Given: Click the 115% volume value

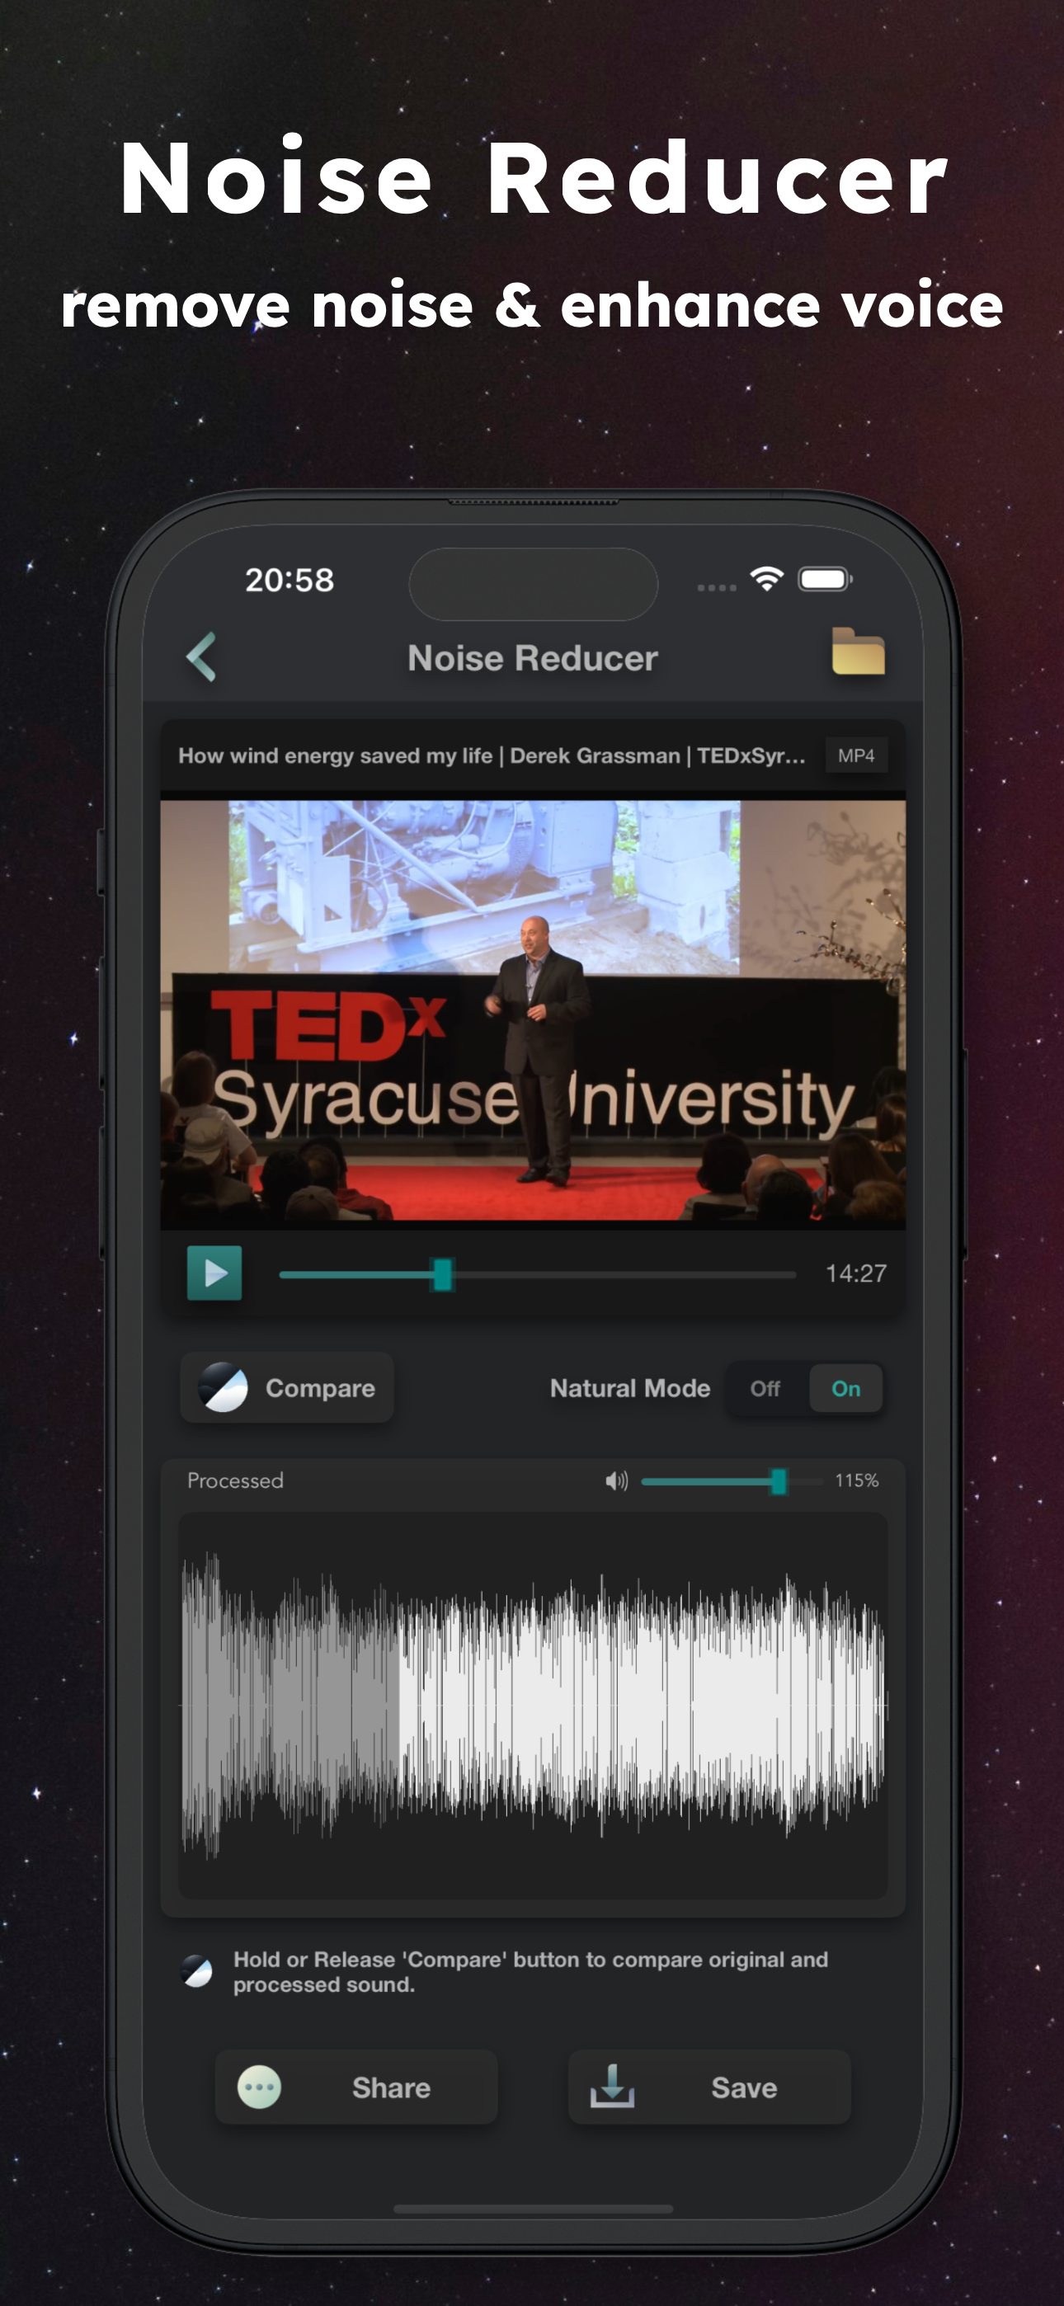Looking at the screenshot, I should tap(856, 1480).
